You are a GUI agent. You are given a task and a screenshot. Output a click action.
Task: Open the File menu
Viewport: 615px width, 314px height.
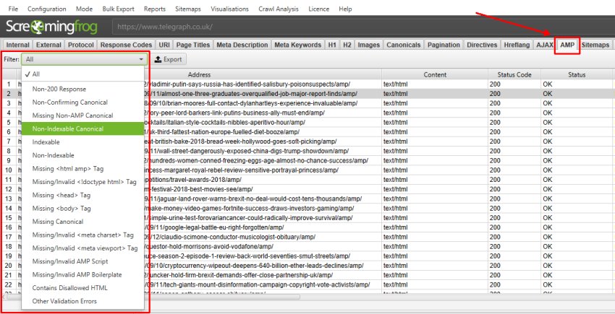tap(13, 9)
